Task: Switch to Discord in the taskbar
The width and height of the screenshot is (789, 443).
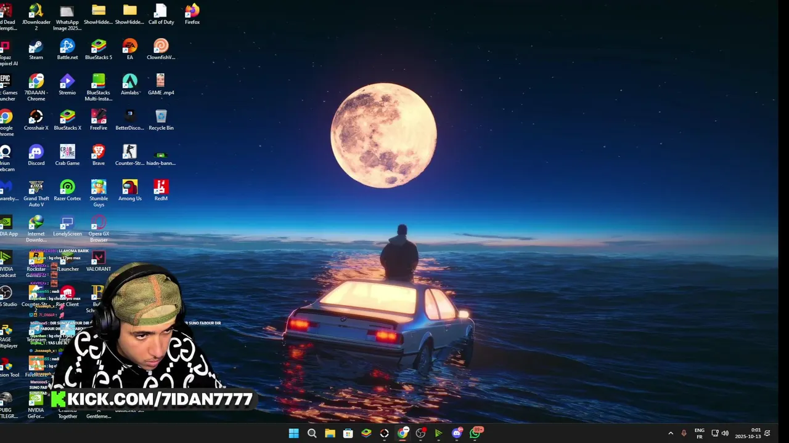Action: tap(457, 433)
